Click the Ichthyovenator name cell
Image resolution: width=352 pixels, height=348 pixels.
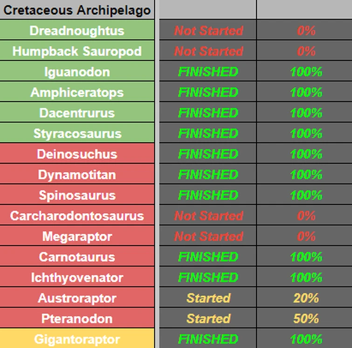77,277
